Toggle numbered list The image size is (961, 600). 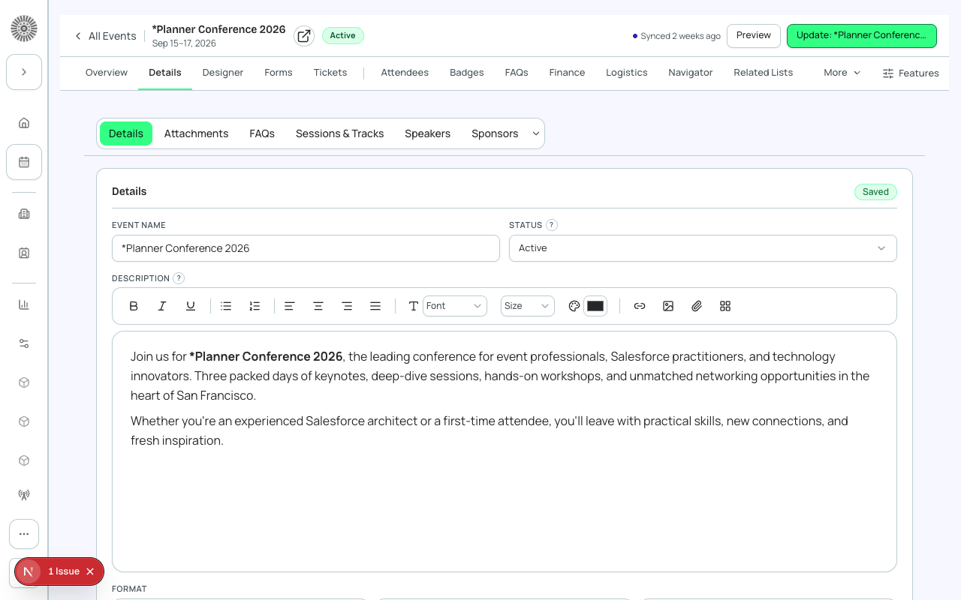(x=255, y=306)
